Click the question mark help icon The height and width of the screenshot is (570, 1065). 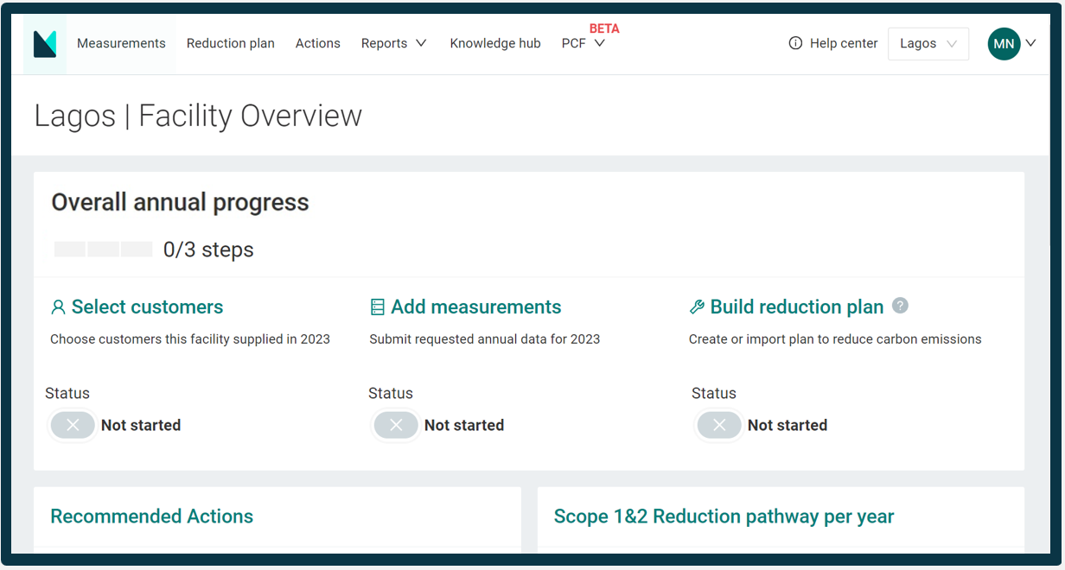tap(900, 306)
